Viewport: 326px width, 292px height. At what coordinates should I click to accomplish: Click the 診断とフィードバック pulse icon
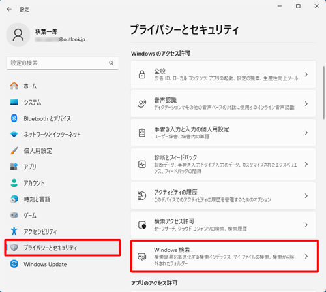pyautogui.click(x=142, y=164)
